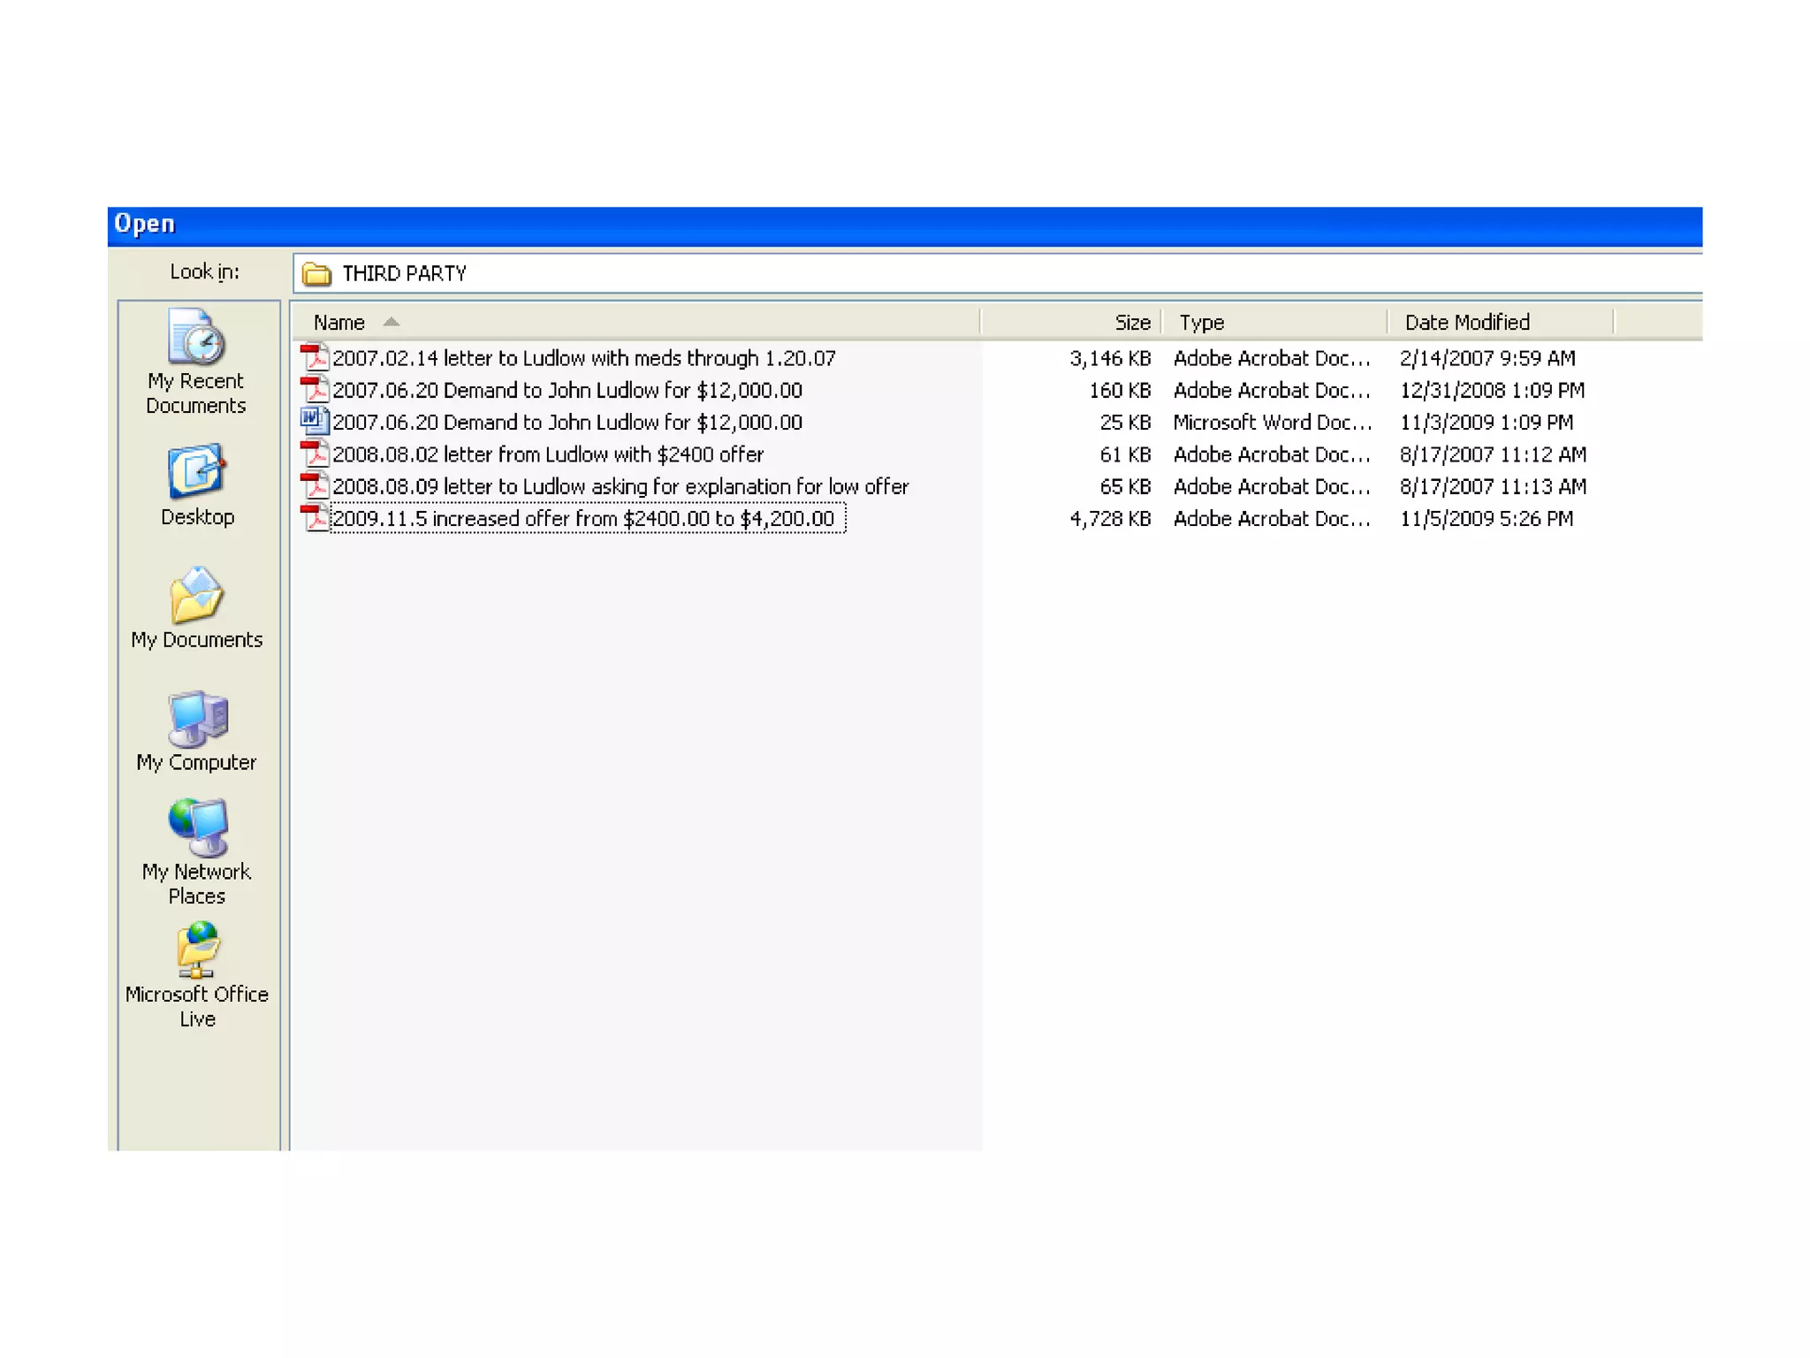
Task: Select 2007.06.20 Demand PDF file name
Action: point(567,391)
